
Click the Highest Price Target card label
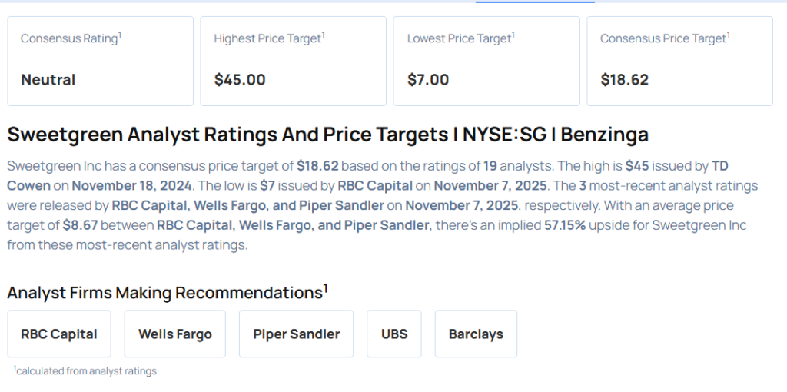coord(268,38)
